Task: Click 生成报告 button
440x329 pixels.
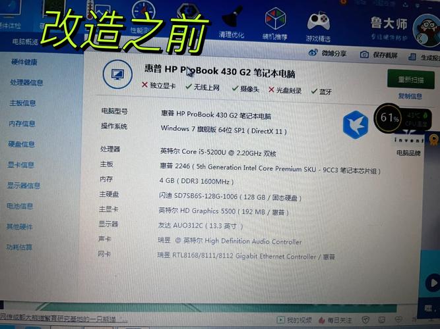Action: click(x=424, y=57)
